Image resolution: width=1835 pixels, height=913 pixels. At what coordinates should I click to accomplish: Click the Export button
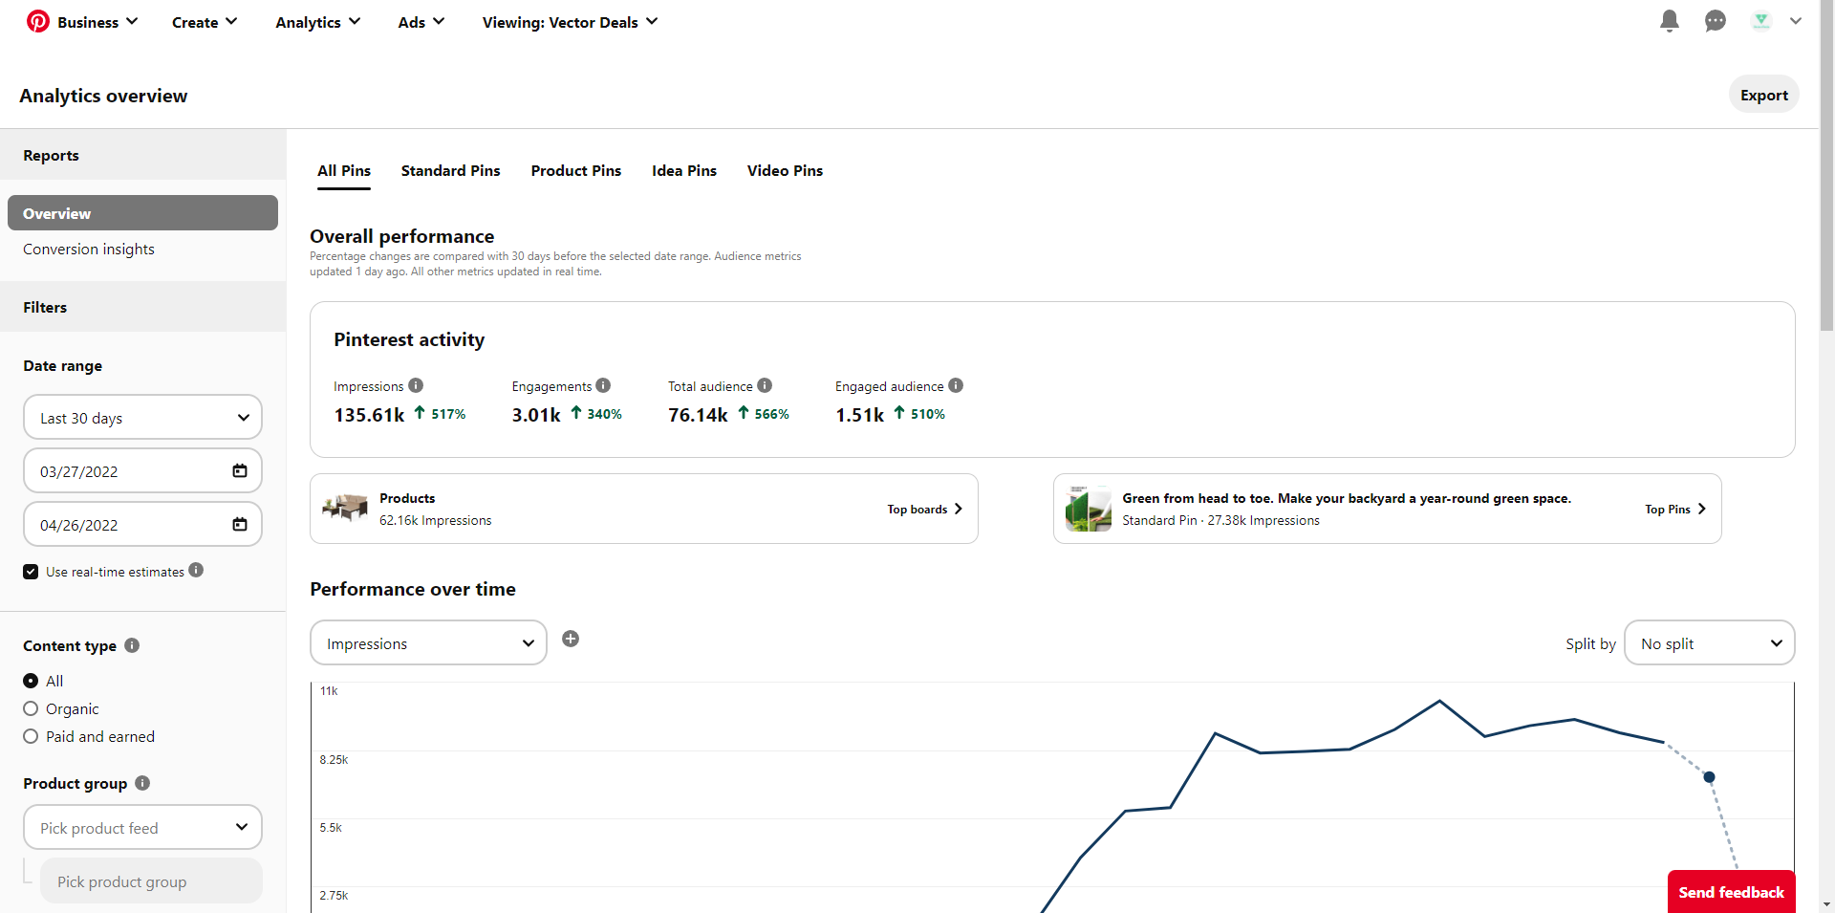click(x=1763, y=95)
